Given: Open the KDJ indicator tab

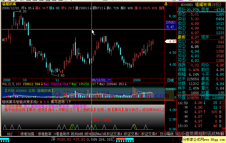Looking at the screenshot, I should (x=10, y=134).
